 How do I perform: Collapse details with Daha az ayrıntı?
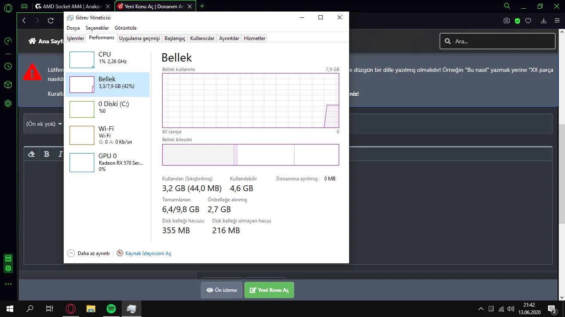click(89, 253)
